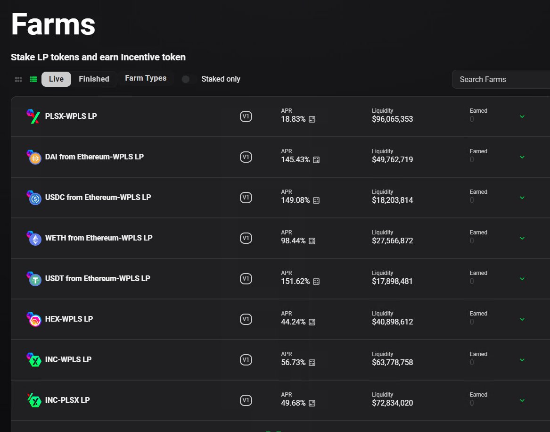The image size is (550, 432).
Task: Open APR calculator for INC-PLSX LP
Action: (x=312, y=403)
